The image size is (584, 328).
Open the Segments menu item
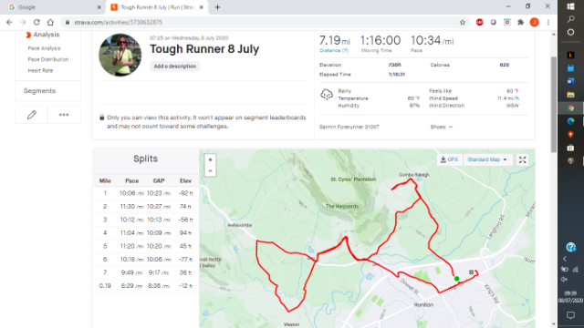(39, 91)
